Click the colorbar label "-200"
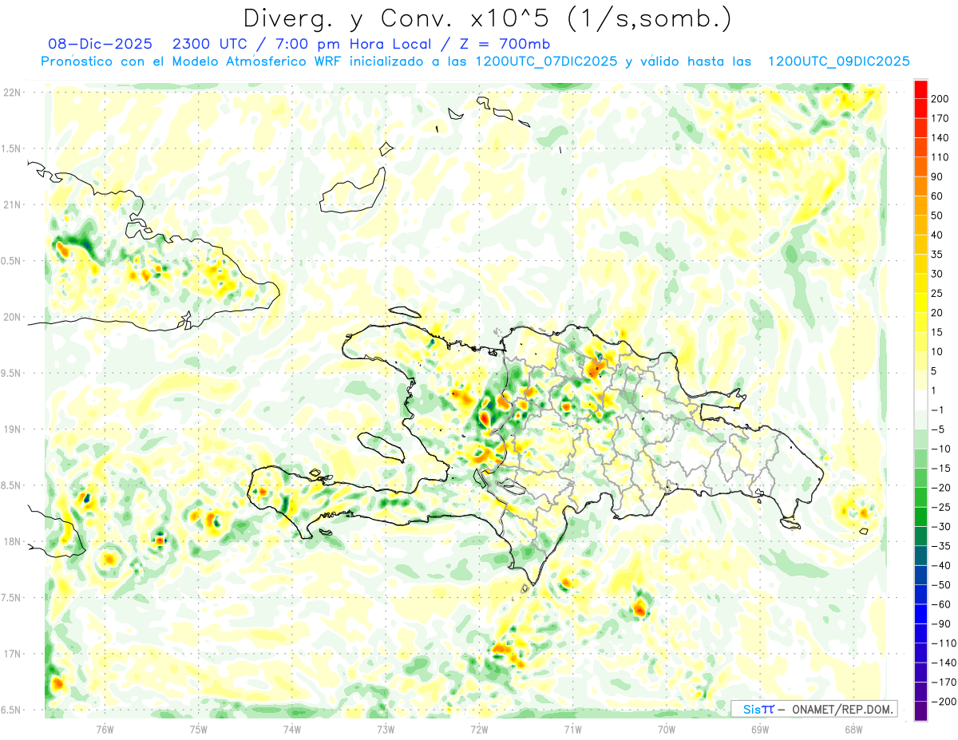Image resolution: width=958 pixels, height=740 pixels. click(x=943, y=702)
